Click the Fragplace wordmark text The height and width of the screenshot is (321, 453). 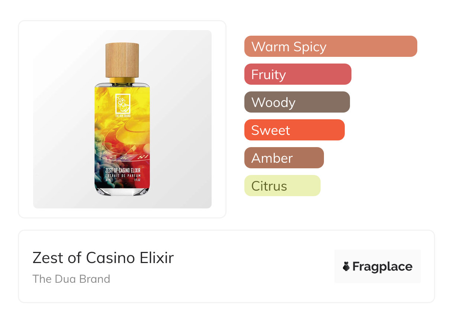click(x=382, y=266)
